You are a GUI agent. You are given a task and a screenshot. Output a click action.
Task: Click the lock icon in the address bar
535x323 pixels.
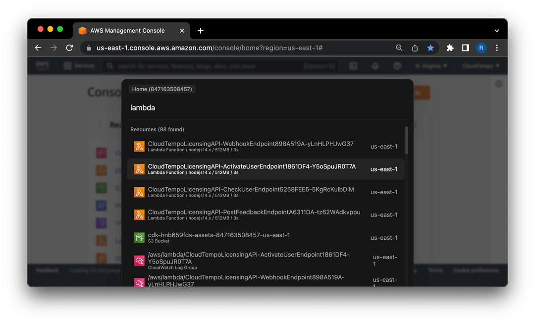click(x=89, y=48)
